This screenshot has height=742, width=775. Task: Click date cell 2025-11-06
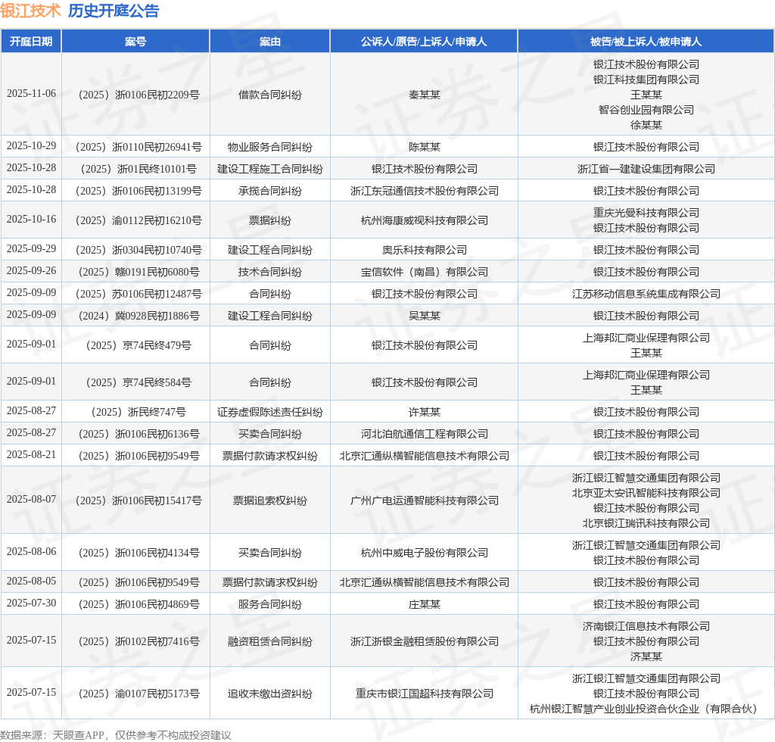pos(31,93)
